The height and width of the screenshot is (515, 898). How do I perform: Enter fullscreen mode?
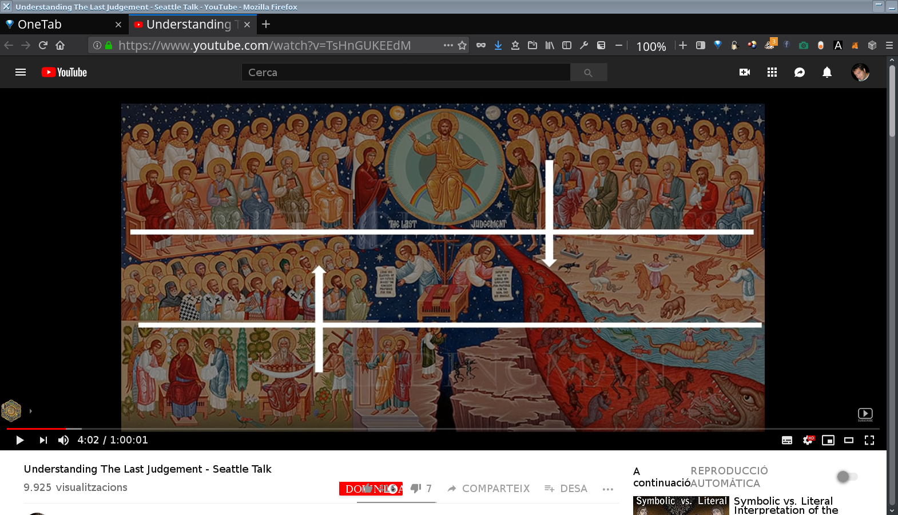[869, 440]
